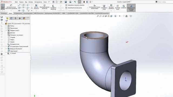Viewport: 173px width, 97px height.
Task: Open the Вставка menu
Action: tap(31, 2)
